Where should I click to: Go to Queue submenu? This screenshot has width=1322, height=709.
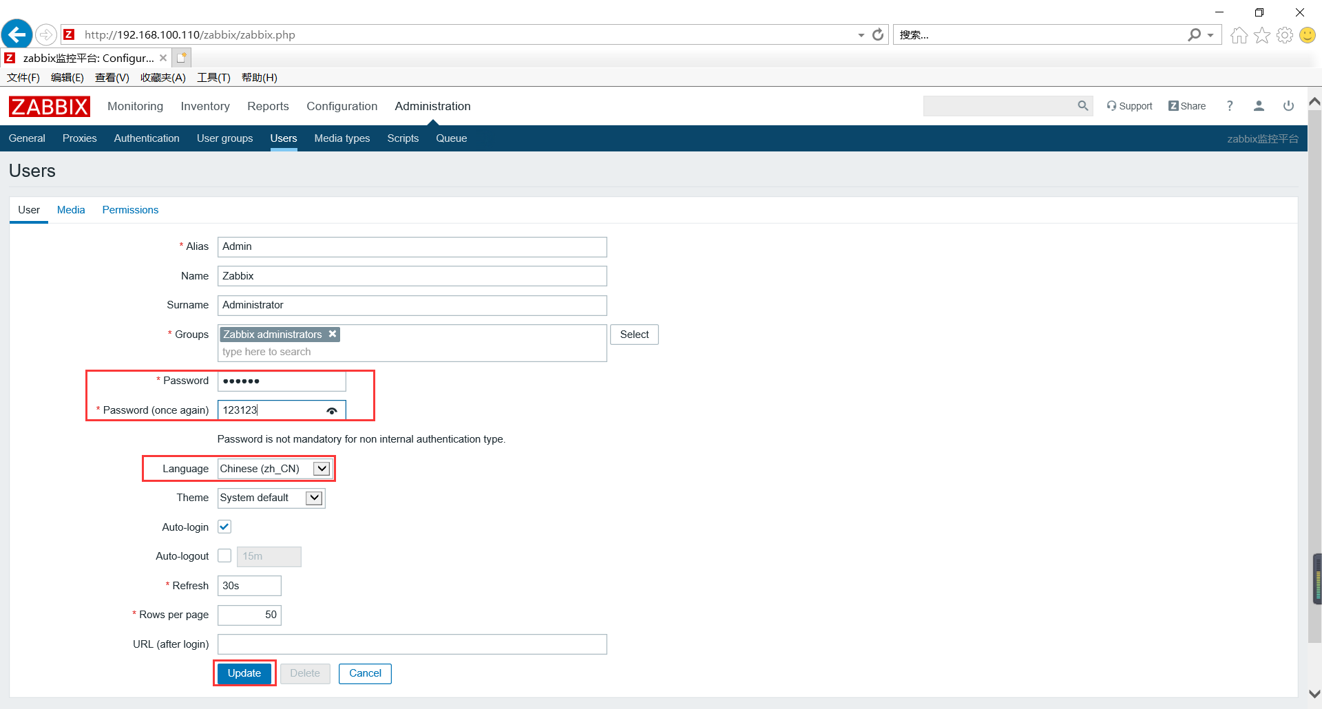click(452, 138)
